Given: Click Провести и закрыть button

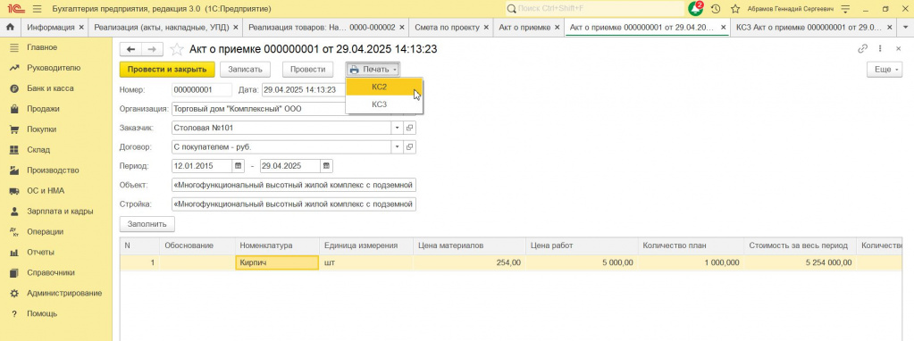Looking at the screenshot, I should (167, 70).
